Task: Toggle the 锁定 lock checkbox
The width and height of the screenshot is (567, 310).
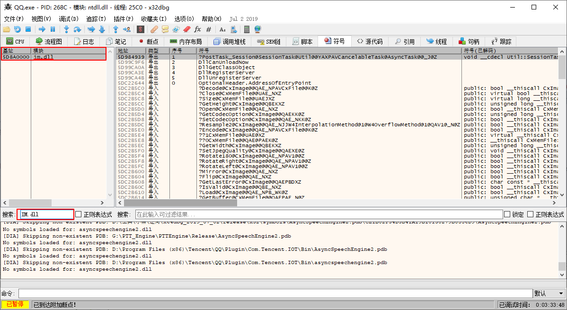Action: tap(507, 214)
